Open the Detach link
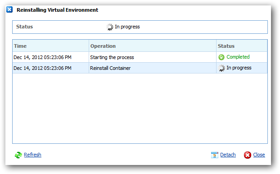 tap(228, 155)
